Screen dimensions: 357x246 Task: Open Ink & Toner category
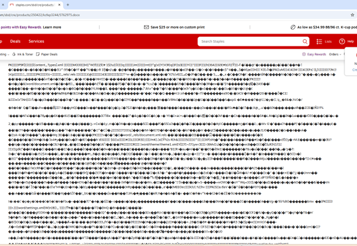tap(25, 54)
